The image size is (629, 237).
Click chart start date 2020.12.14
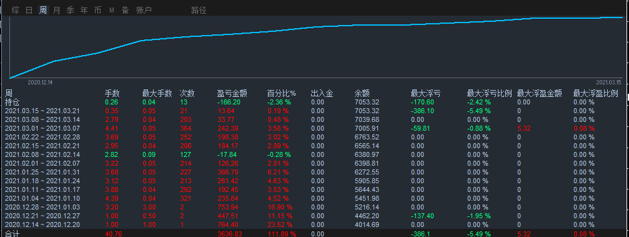click(x=40, y=82)
